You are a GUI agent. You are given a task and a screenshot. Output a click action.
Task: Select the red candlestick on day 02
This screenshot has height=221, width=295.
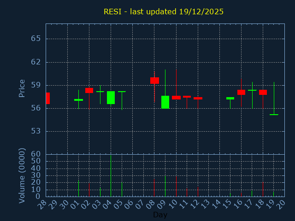[89, 90]
